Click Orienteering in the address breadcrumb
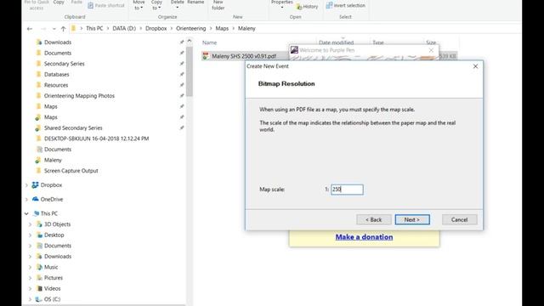544x306 pixels. (x=190, y=28)
